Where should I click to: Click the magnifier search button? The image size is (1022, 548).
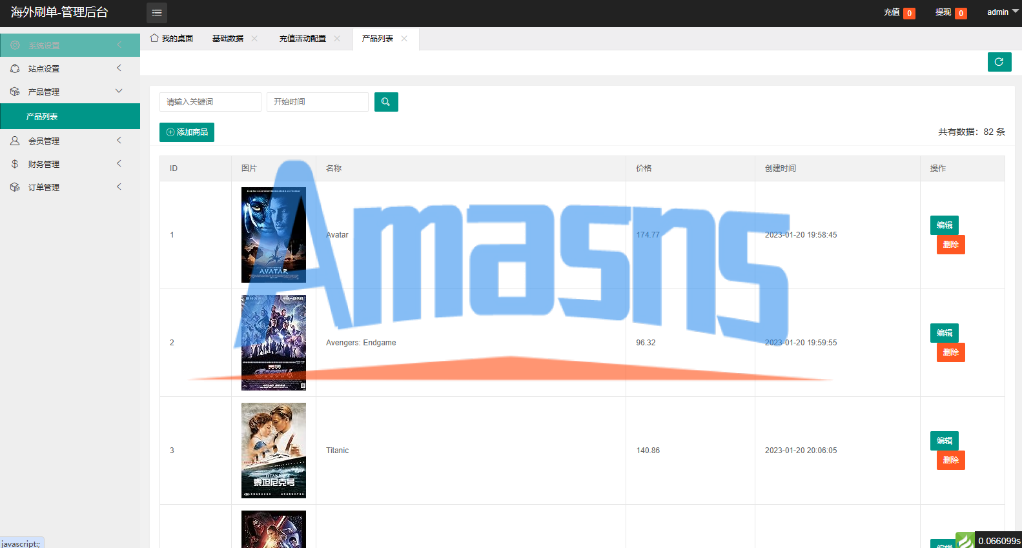[x=386, y=102]
